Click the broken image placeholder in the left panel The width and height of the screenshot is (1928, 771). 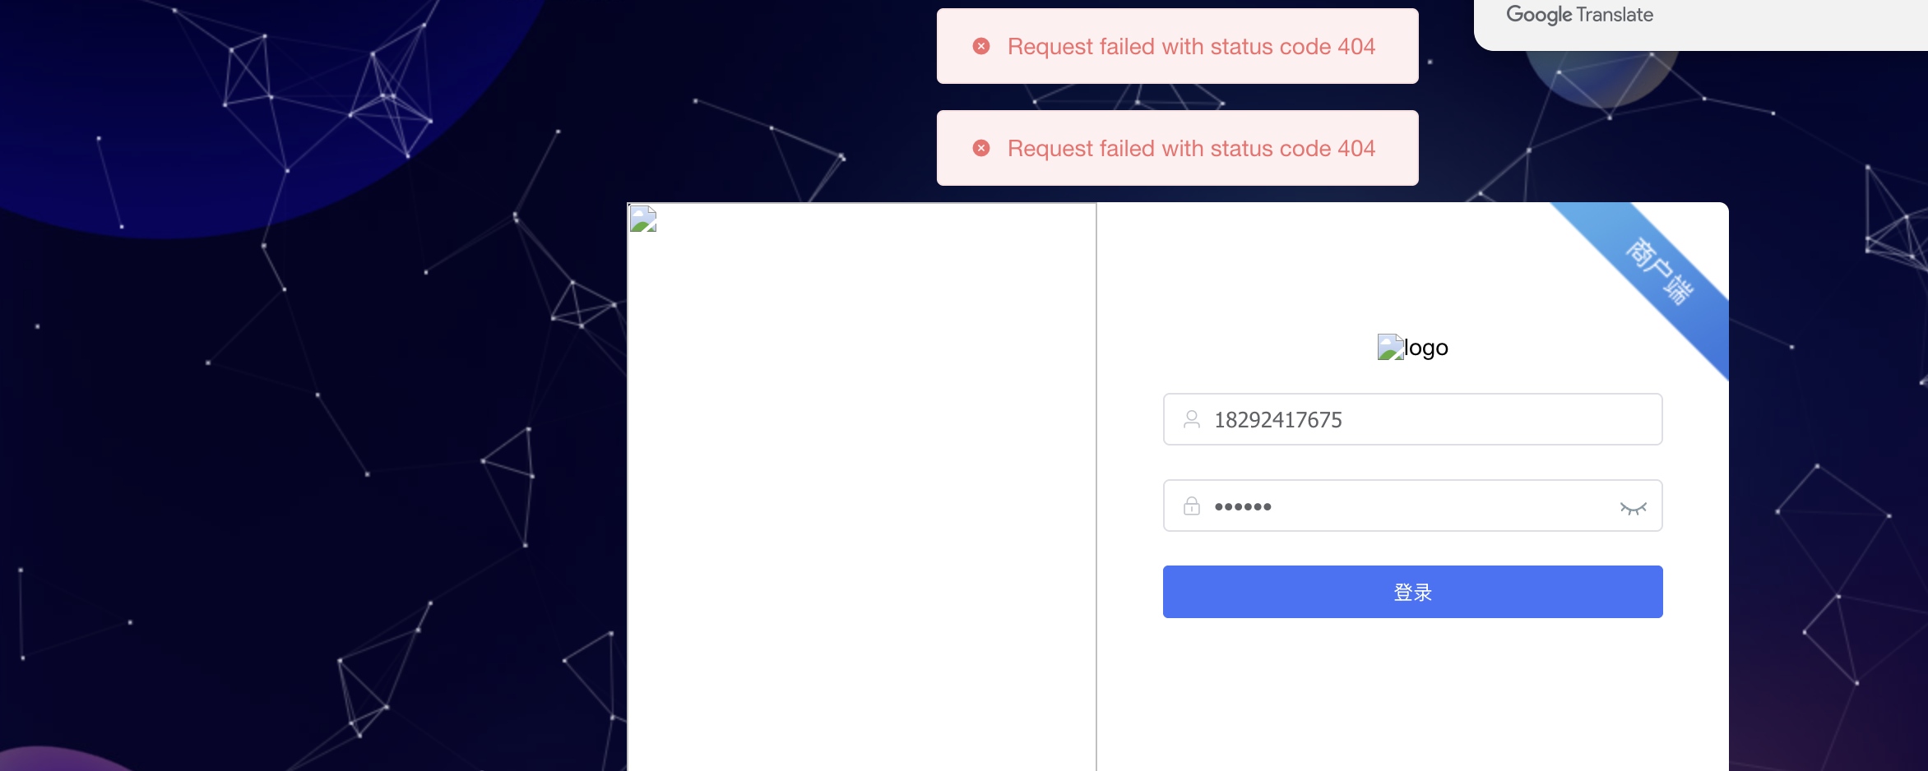click(643, 219)
